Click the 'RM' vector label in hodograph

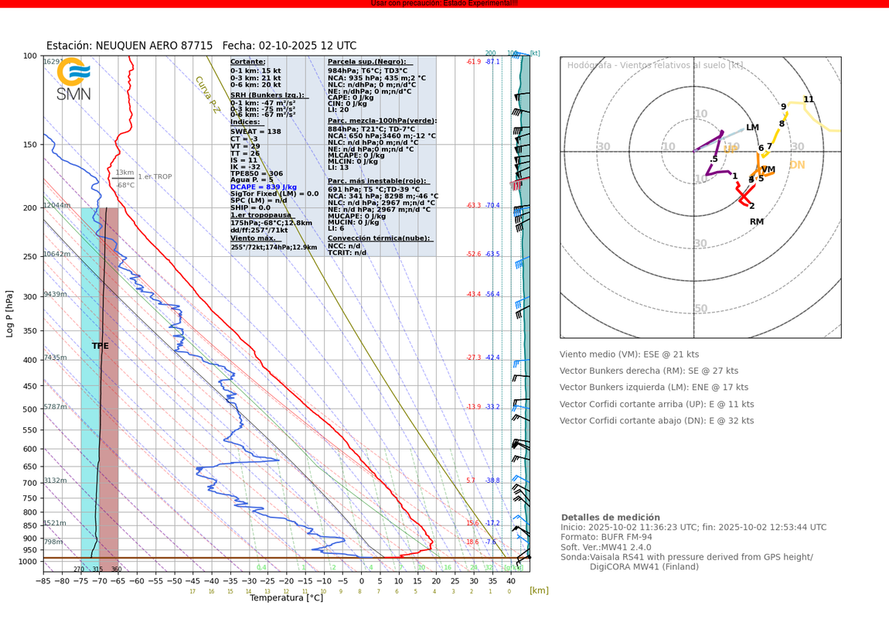tap(757, 222)
